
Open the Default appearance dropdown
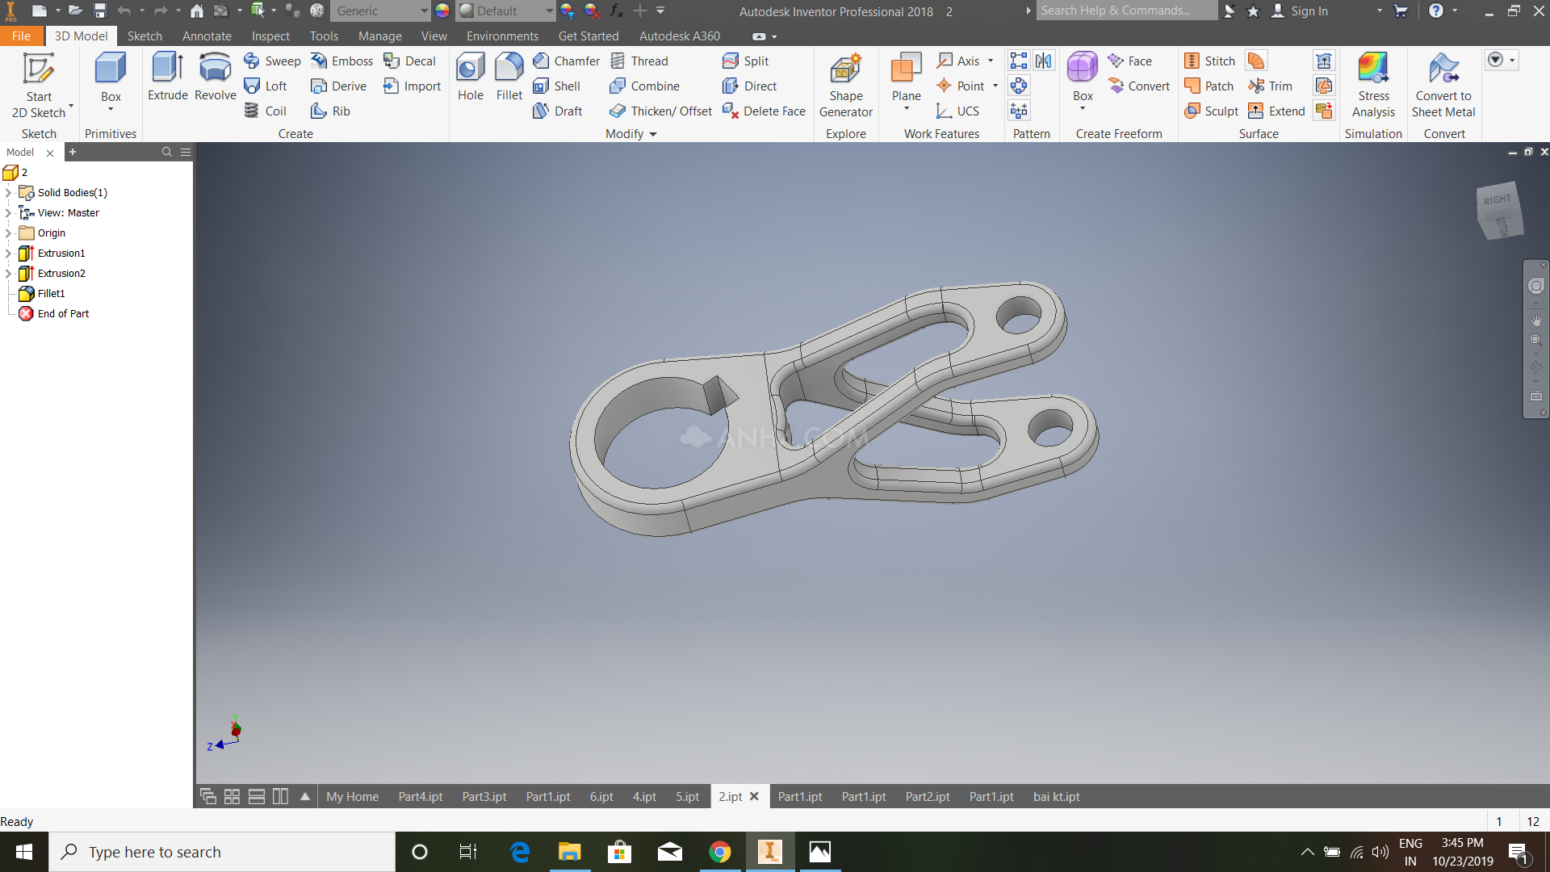505,11
